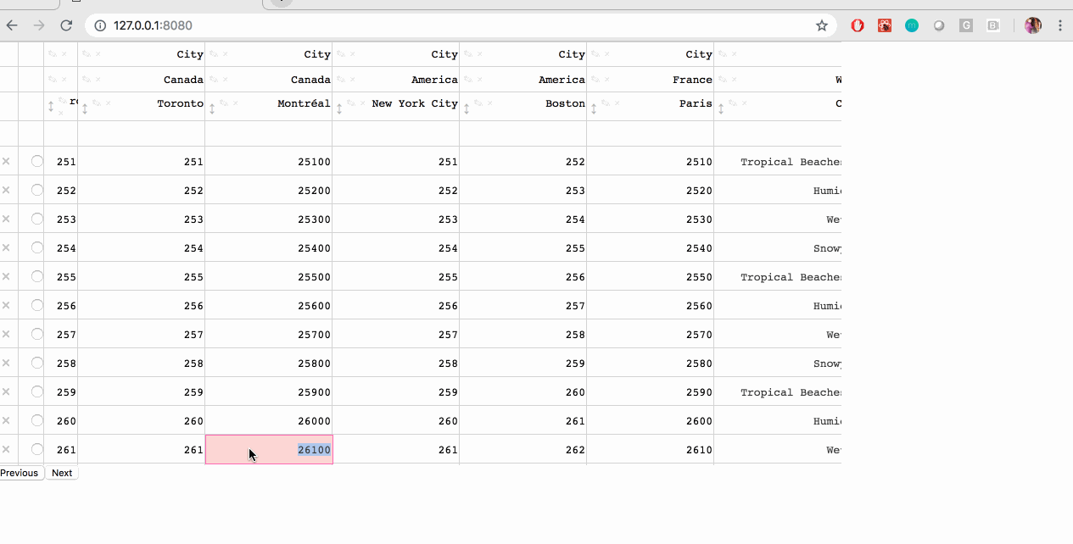Sort the Boston column
The height and width of the screenshot is (544, 1073).
(x=467, y=108)
